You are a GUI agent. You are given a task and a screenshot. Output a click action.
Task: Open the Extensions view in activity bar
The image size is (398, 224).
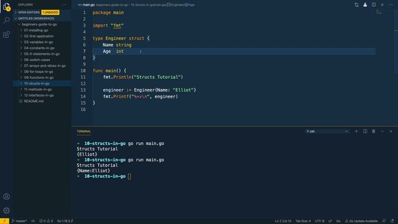click(6, 34)
